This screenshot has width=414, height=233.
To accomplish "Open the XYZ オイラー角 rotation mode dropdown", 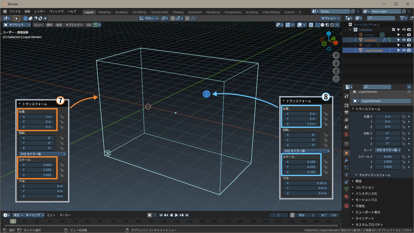I will point(388,150).
